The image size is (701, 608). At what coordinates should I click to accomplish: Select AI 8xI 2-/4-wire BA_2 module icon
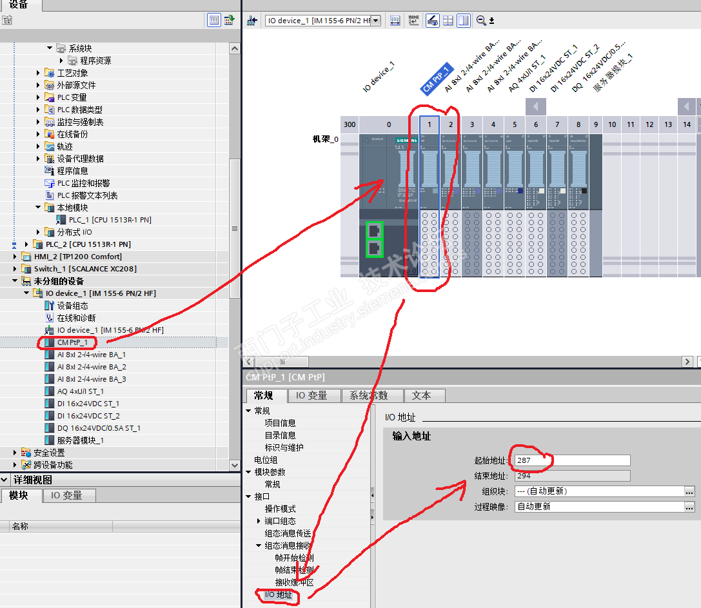pos(49,367)
